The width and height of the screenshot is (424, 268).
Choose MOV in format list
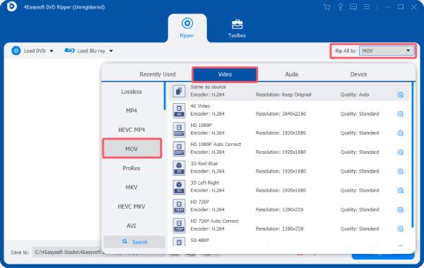click(132, 149)
